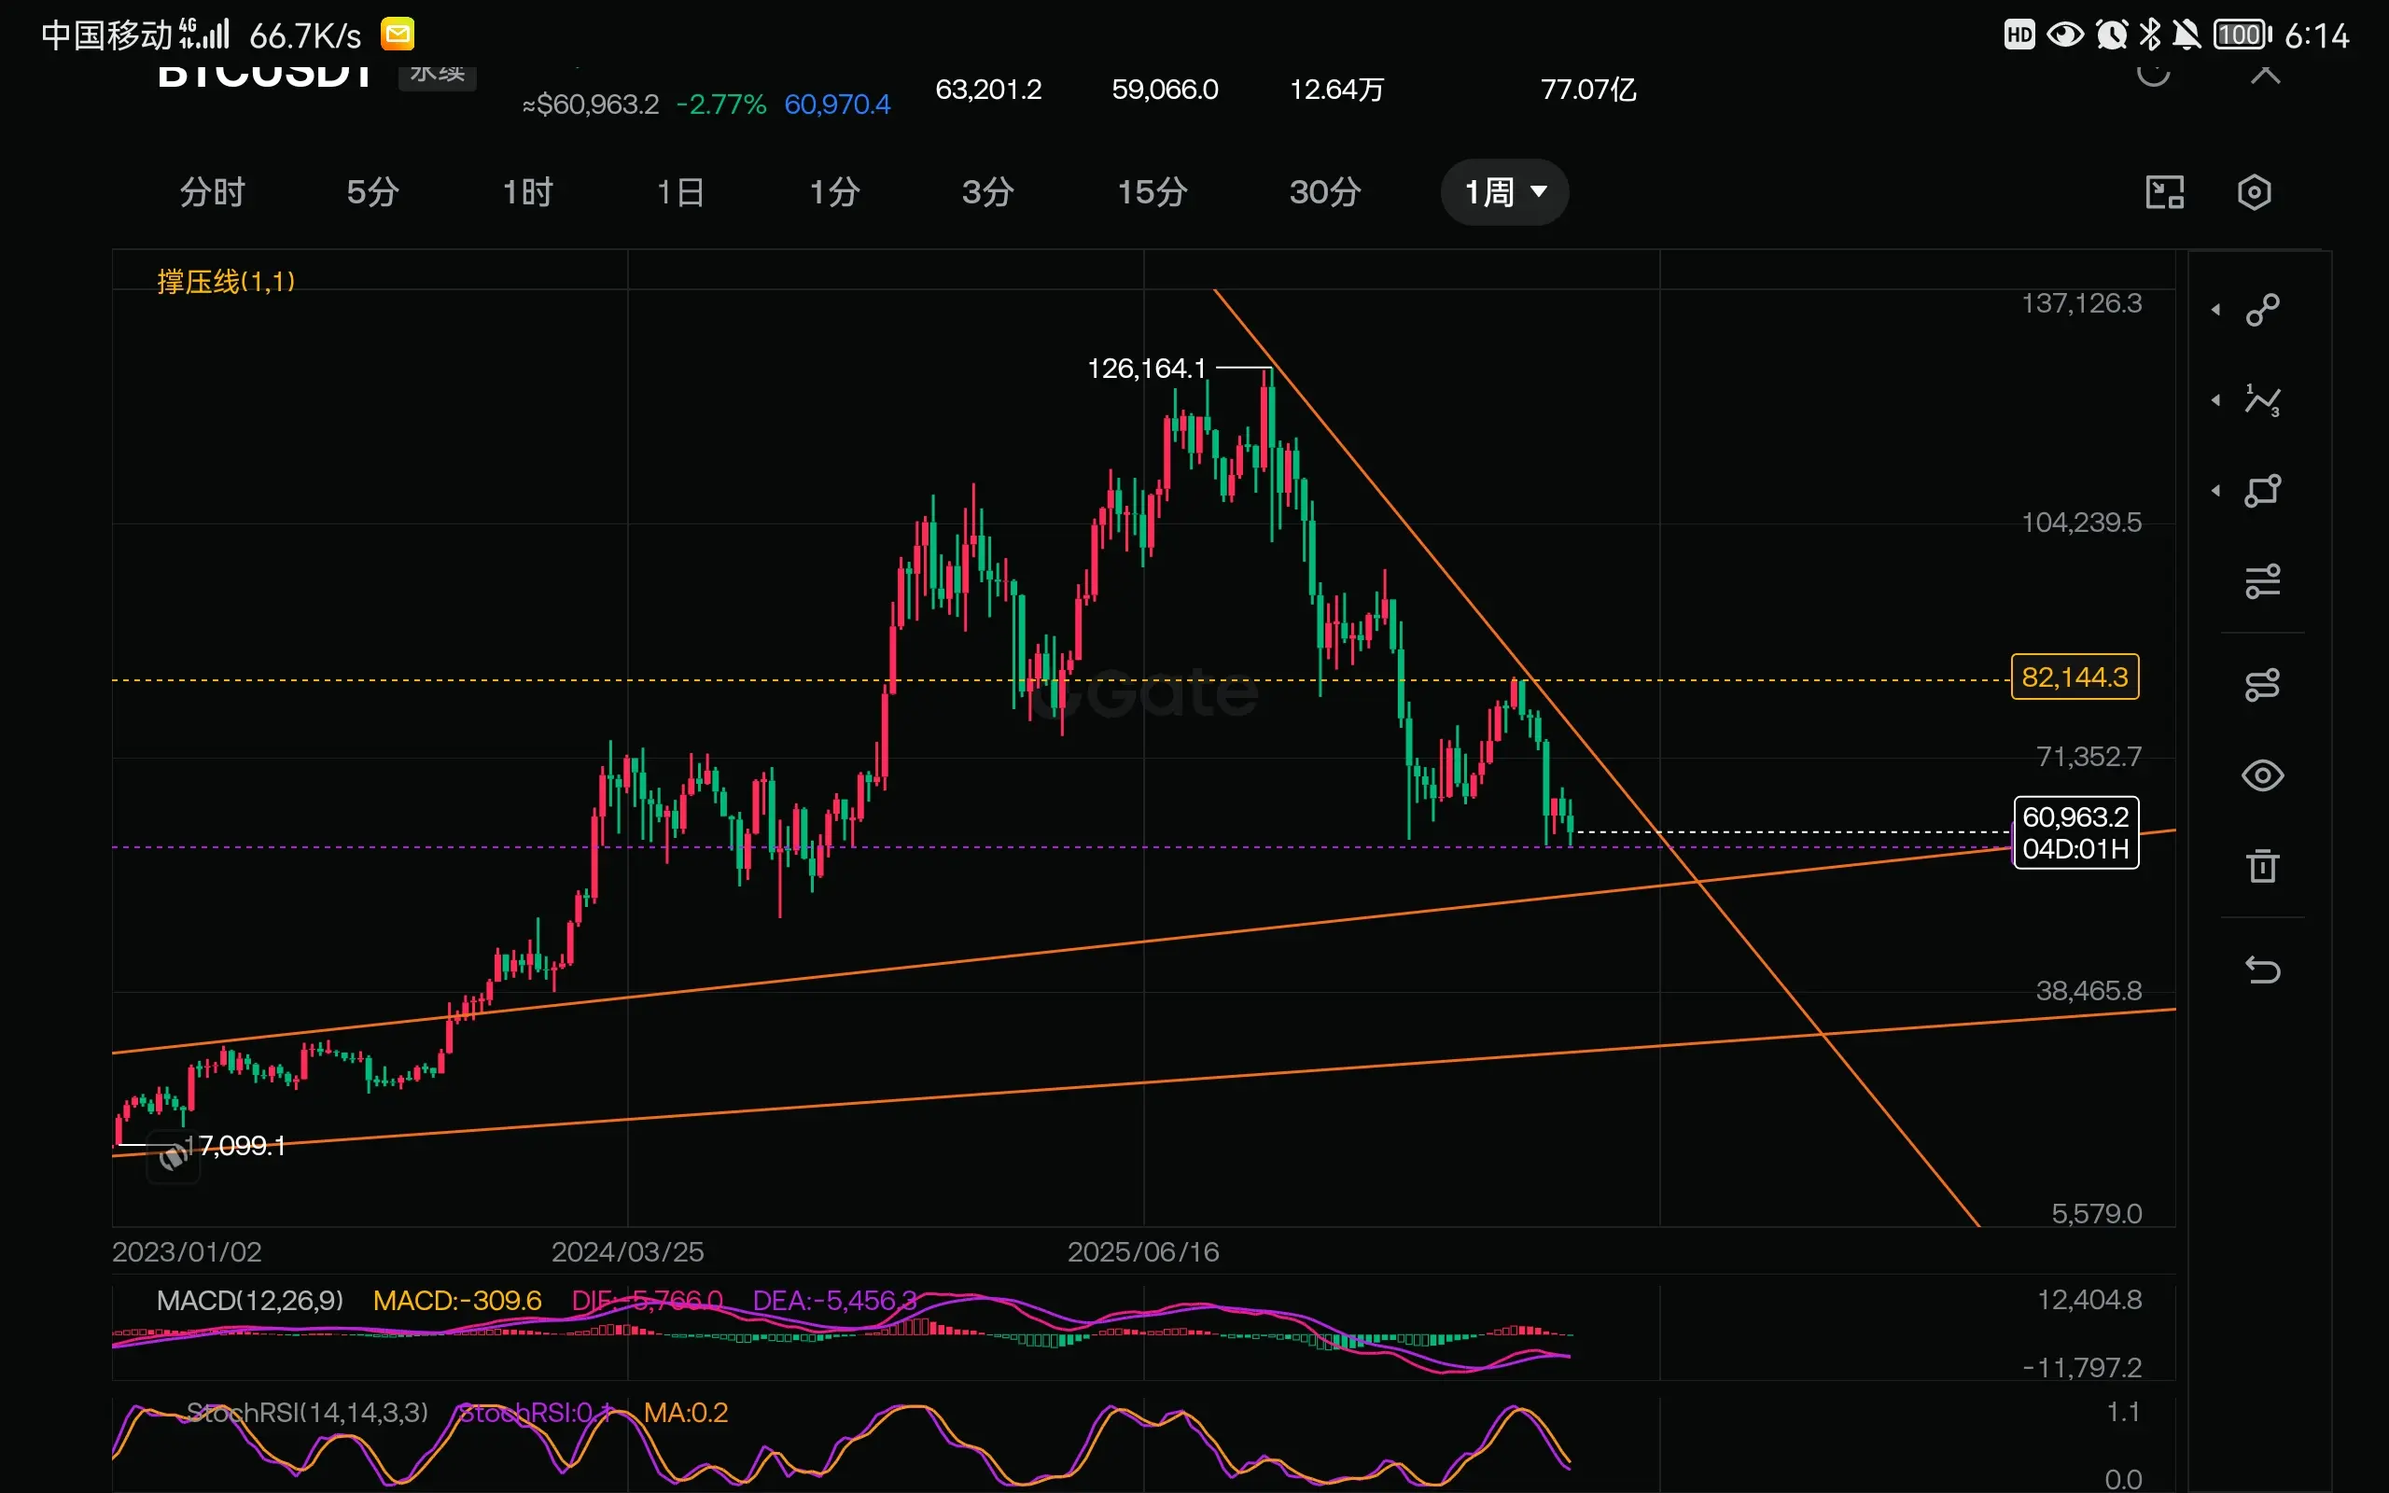Tap the 12.64万 volume value
The width and height of the screenshot is (2389, 1493).
coord(1336,90)
